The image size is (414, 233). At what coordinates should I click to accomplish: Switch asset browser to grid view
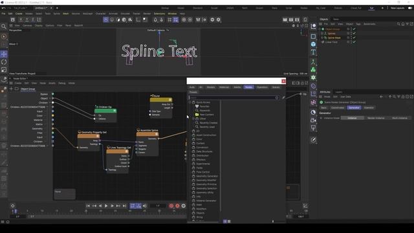pos(229,221)
